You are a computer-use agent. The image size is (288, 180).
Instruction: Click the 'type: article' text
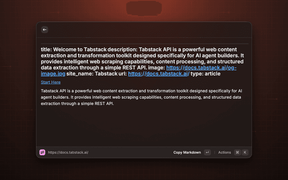206,74
